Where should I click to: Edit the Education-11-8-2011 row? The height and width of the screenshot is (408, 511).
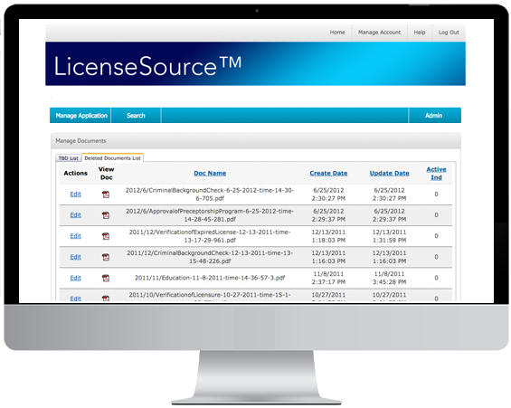76,278
